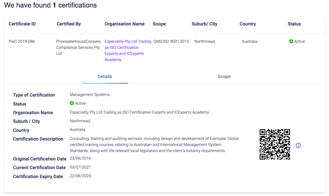Screen dimensions: 329x196
Task: Click the Australia value in Details section
Action: point(78,130)
